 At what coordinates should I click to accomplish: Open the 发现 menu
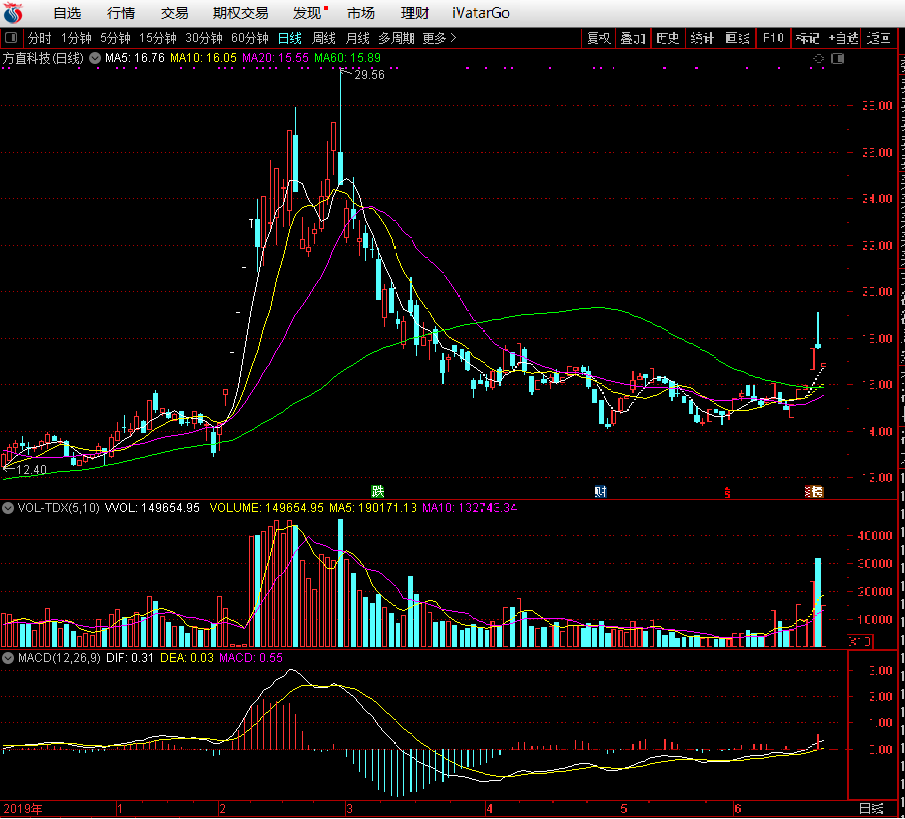pos(307,13)
